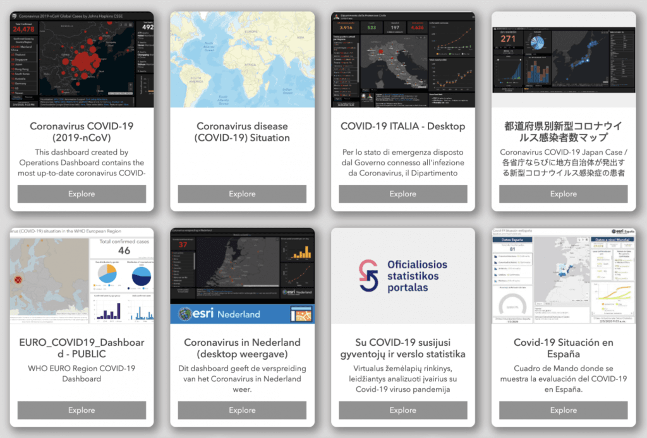Click the description WHO EURO Region COVID-19 Dashboard
Viewport: 647px width, 438px height.
[82, 374]
